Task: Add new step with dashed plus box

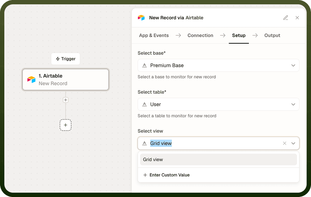Action: (66, 125)
